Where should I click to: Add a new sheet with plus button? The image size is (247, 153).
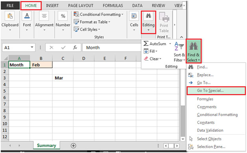coord(73,146)
